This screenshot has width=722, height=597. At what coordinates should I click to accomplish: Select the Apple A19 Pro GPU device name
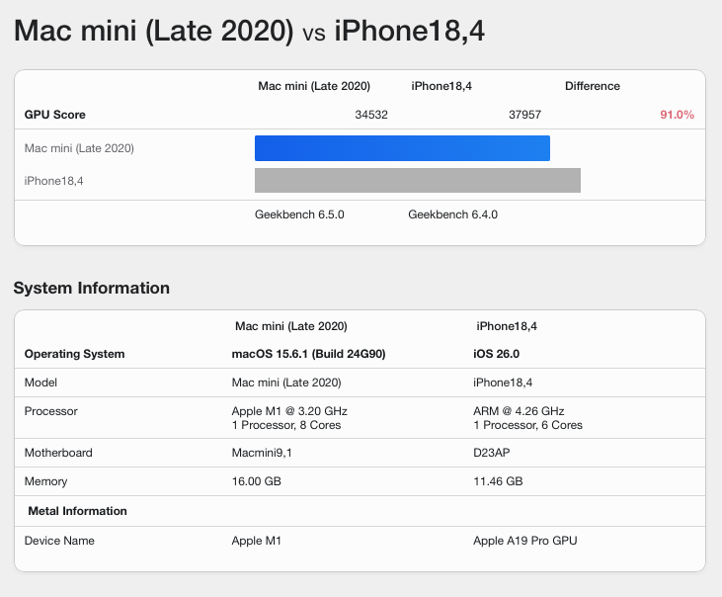coord(524,541)
